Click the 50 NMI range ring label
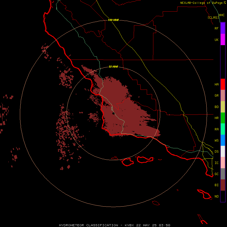 coord(113,67)
